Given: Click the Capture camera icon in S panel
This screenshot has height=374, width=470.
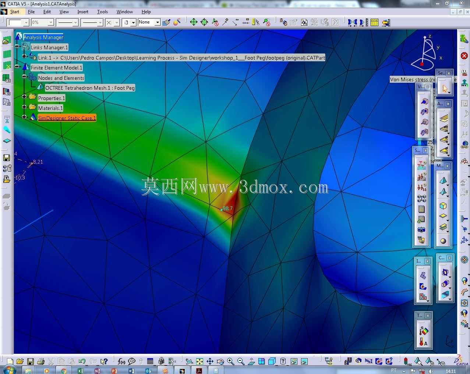Looking at the screenshot, I should point(421,230).
